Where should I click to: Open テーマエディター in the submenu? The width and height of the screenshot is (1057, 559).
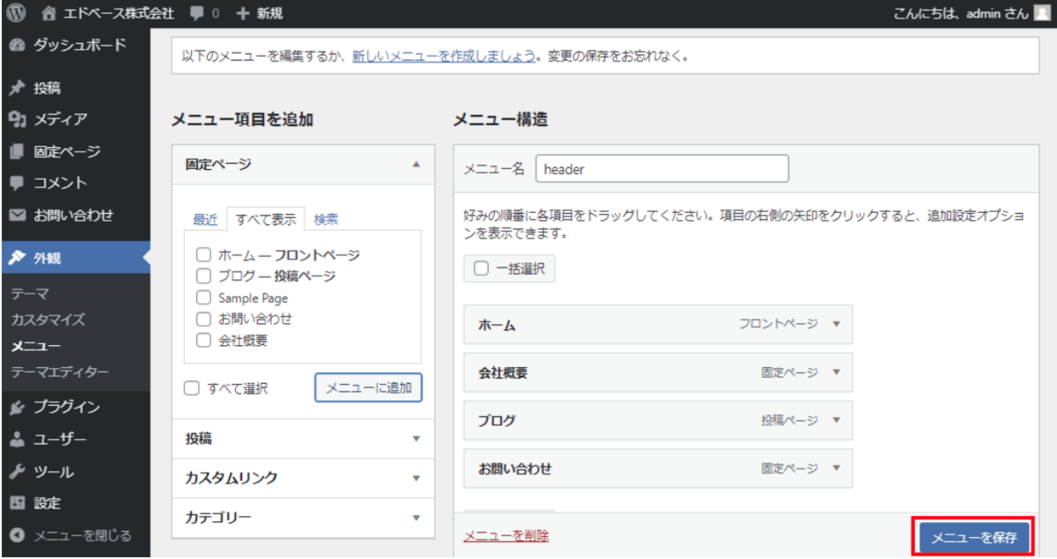pos(60,372)
